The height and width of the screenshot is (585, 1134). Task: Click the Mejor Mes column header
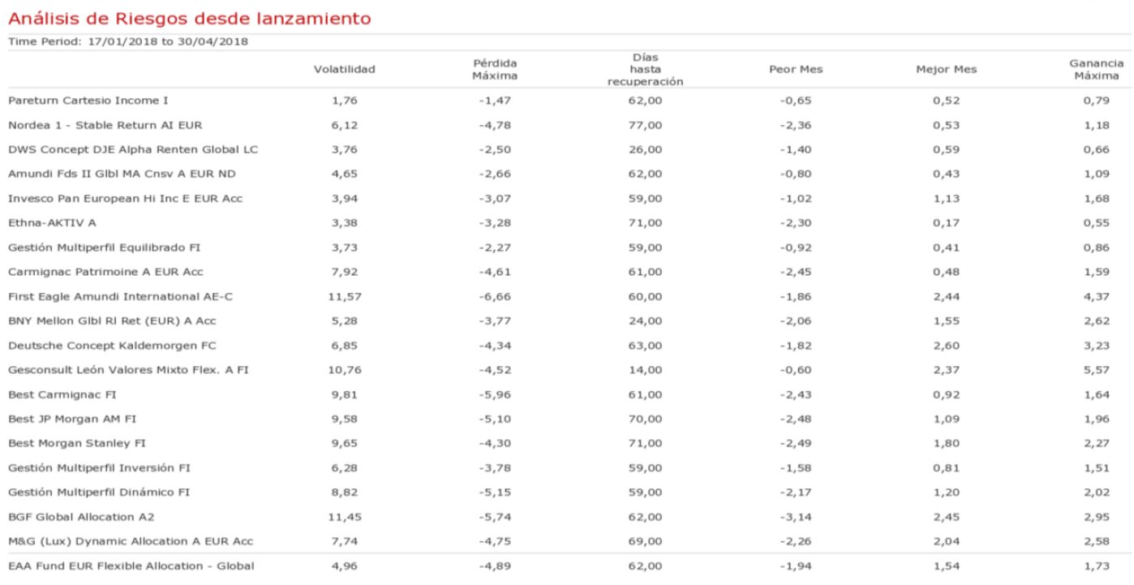946,70
